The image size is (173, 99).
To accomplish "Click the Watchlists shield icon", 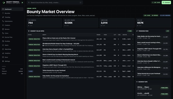I will pyautogui.click(x=3, y=49).
